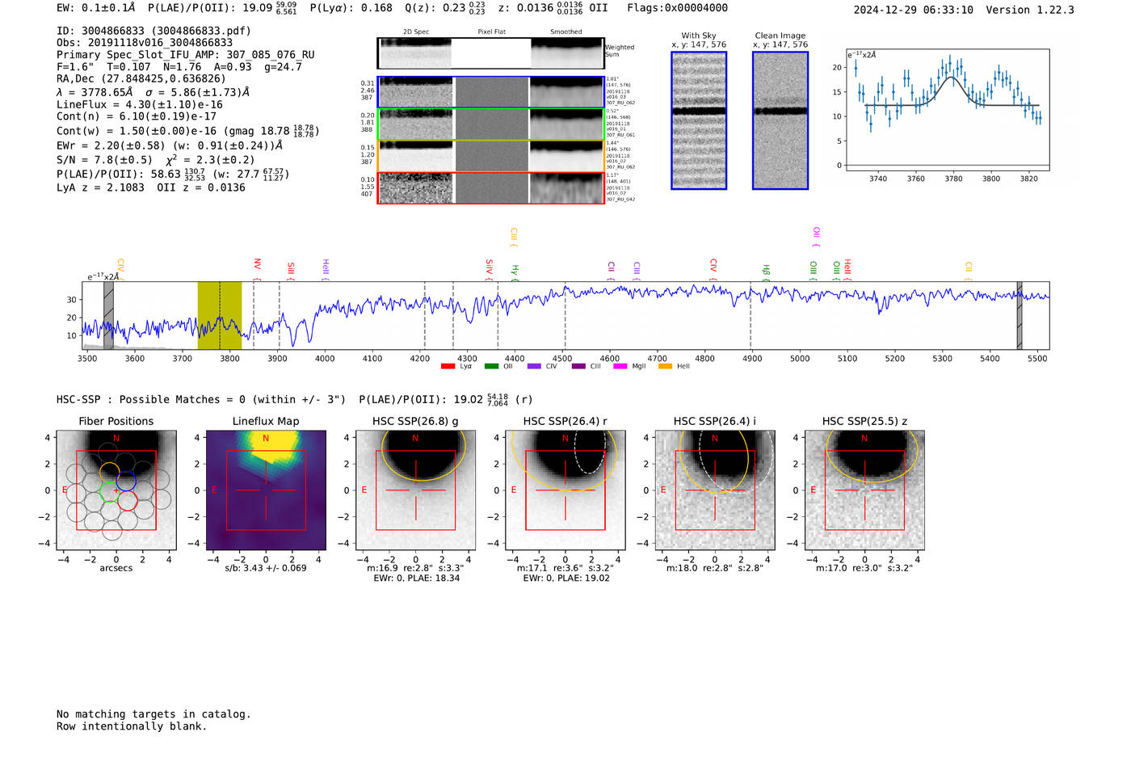1131x770 pixels.
Task: Open the Fiber Positions thumbnail
Action: tap(116, 490)
